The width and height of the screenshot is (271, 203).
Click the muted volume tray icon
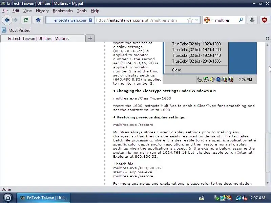click(245, 198)
